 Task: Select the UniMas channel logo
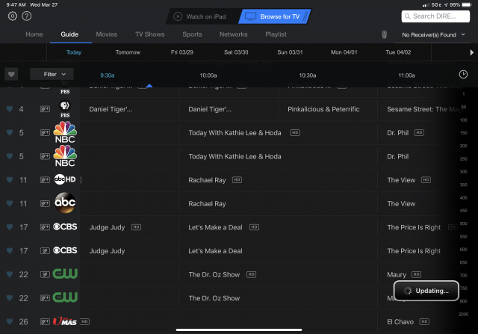click(65, 321)
